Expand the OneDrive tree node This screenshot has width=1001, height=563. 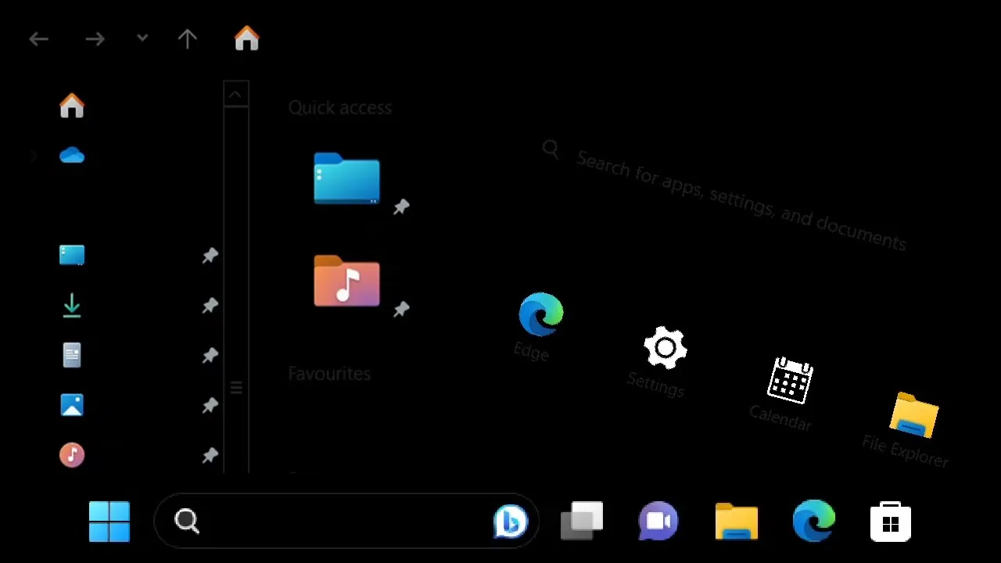pyautogui.click(x=34, y=156)
